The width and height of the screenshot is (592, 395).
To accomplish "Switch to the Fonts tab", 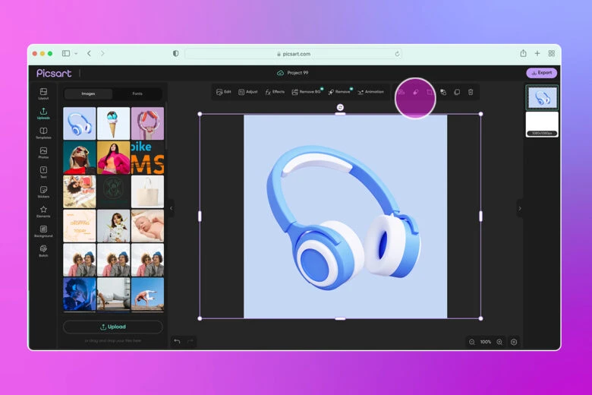I will [137, 93].
